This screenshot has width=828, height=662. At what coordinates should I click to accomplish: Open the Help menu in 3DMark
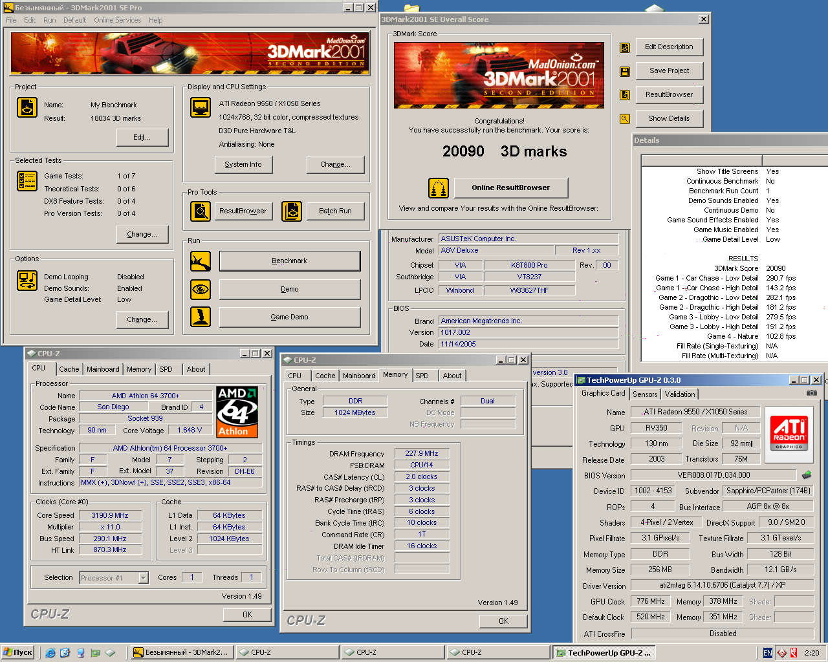coord(156,20)
